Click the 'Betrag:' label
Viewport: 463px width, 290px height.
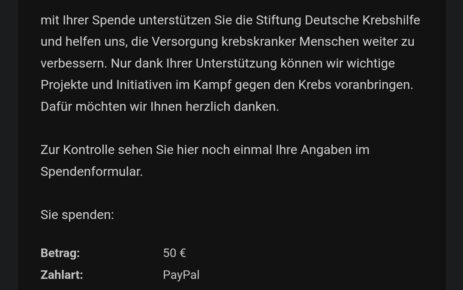[x=60, y=253]
